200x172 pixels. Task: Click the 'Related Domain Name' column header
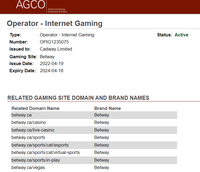pos(35,108)
